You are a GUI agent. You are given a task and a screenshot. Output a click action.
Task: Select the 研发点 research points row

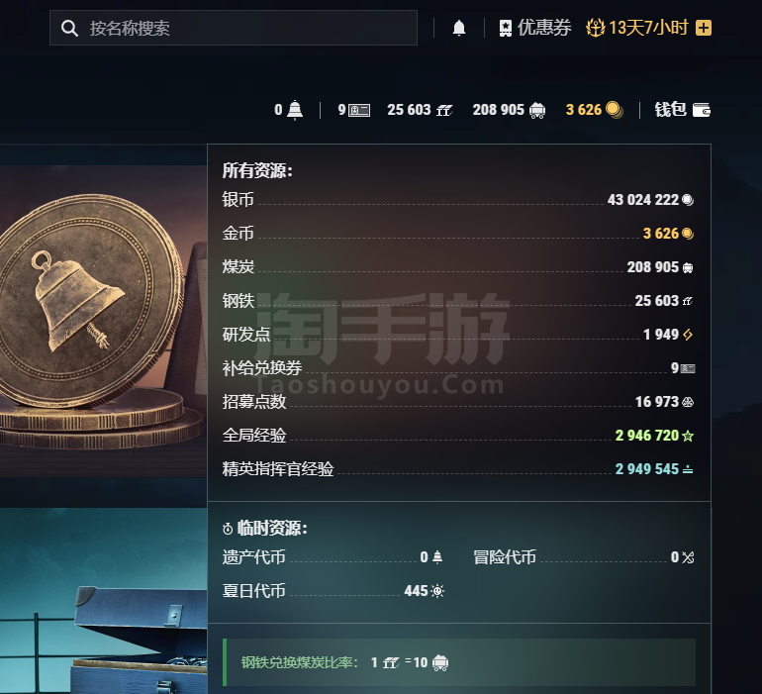pos(458,334)
